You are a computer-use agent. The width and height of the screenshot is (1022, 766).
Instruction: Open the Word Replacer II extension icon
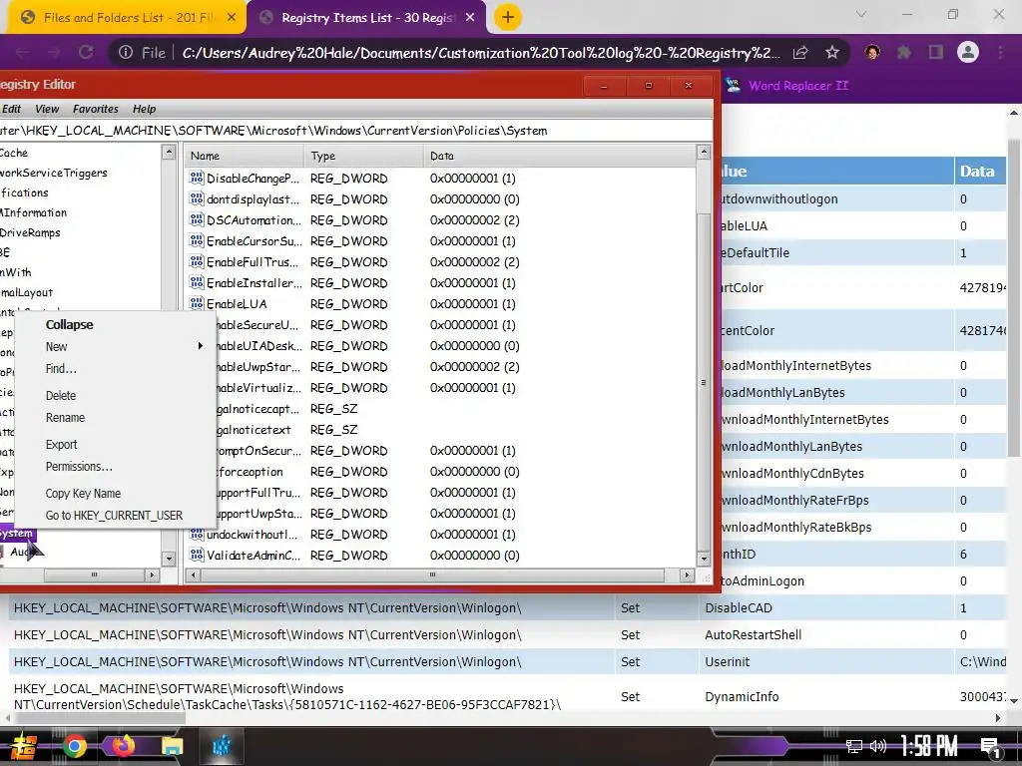pyautogui.click(x=733, y=86)
